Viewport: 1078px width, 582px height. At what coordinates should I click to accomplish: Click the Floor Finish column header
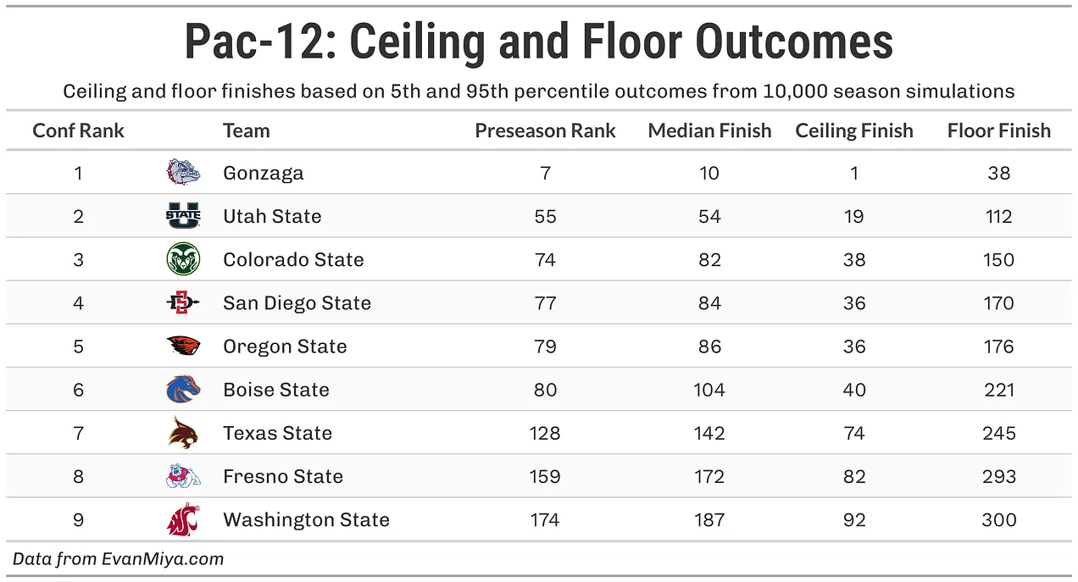[x=999, y=130]
